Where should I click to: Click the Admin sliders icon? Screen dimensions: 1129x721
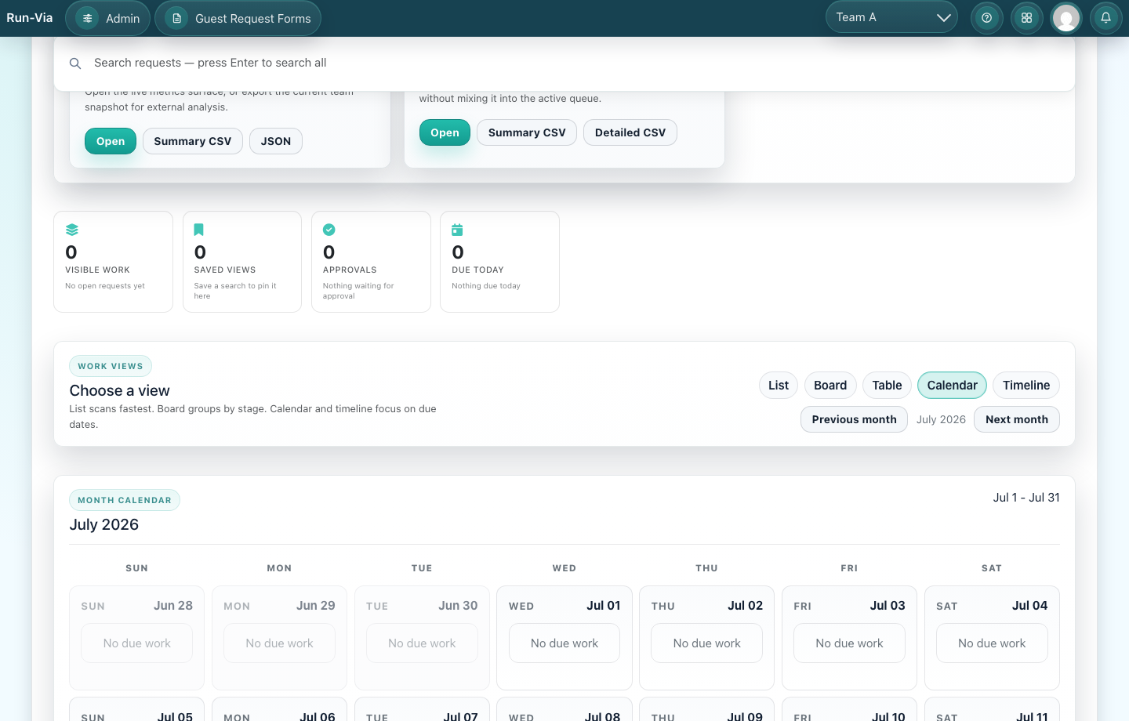click(87, 18)
